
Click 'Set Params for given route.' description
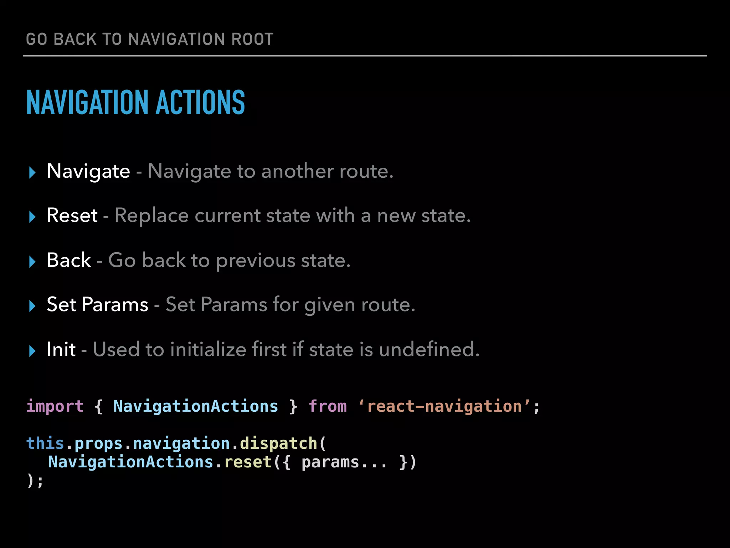291,305
